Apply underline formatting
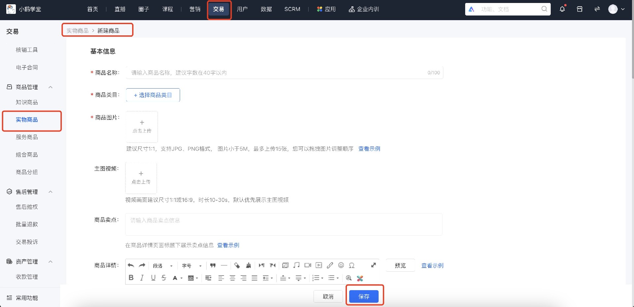Screen dimensions: 634x307 [153, 278]
